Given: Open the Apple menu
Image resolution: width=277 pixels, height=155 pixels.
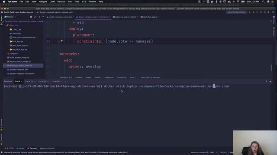Looking at the screenshot, I should (4, 2).
